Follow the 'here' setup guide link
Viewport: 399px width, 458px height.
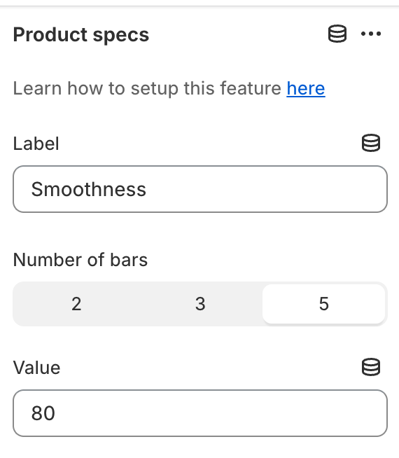point(306,88)
